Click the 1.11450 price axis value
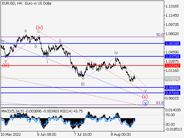The image size is (184, 138). 172,15
